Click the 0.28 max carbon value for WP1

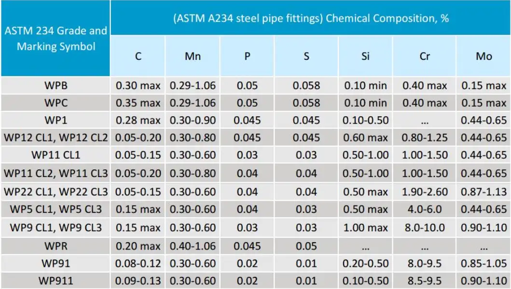(138, 120)
